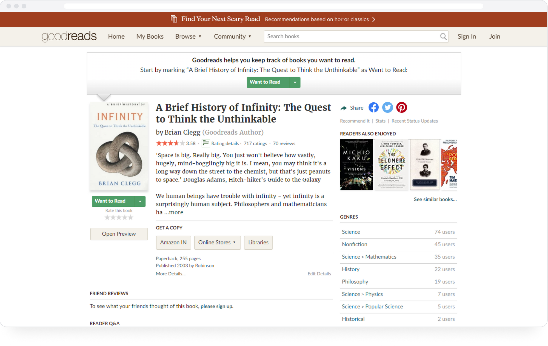Share the book on Facebook
Image resolution: width=548 pixels, height=346 pixels.
(373, 108)
